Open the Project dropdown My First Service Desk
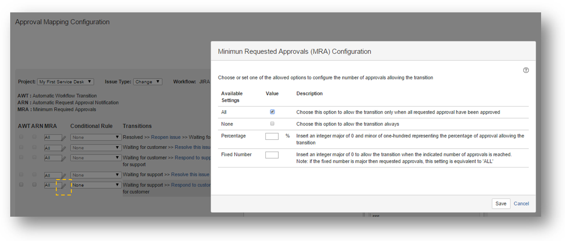Image resolution: width=565 pixels, height=241 pixels. point(66,82)
